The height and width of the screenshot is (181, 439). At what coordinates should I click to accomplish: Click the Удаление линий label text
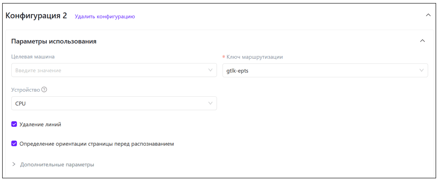40,124
